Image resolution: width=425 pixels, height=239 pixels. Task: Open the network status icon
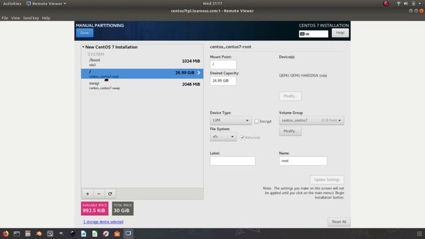[x=398, y=3]
